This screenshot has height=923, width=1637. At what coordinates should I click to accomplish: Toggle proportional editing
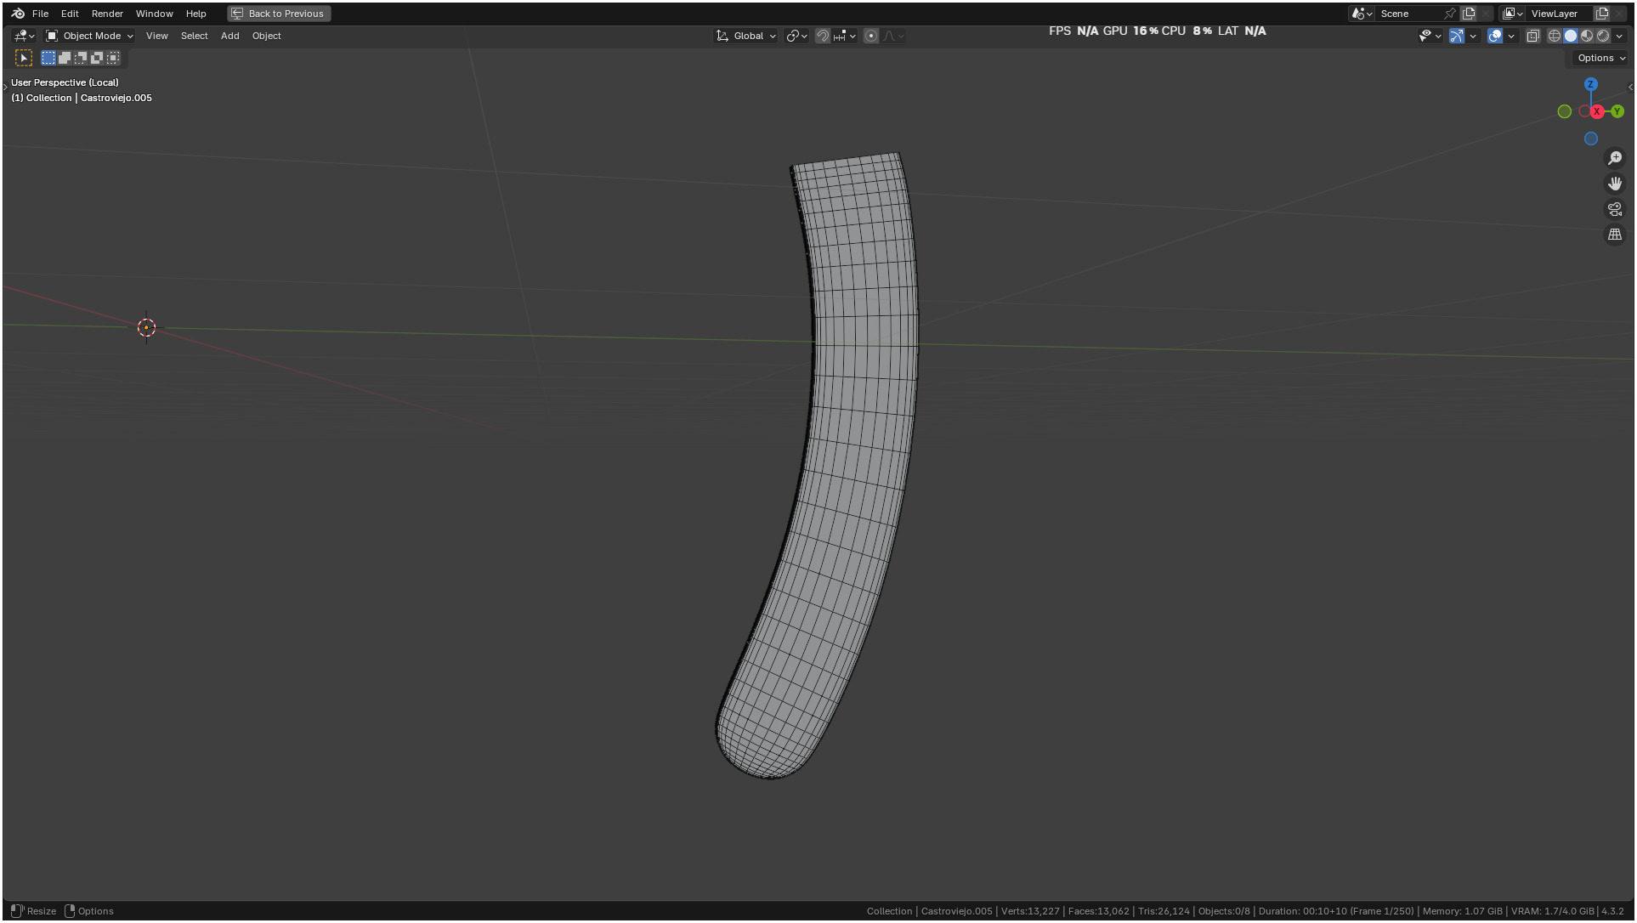[x=871, y=36]
